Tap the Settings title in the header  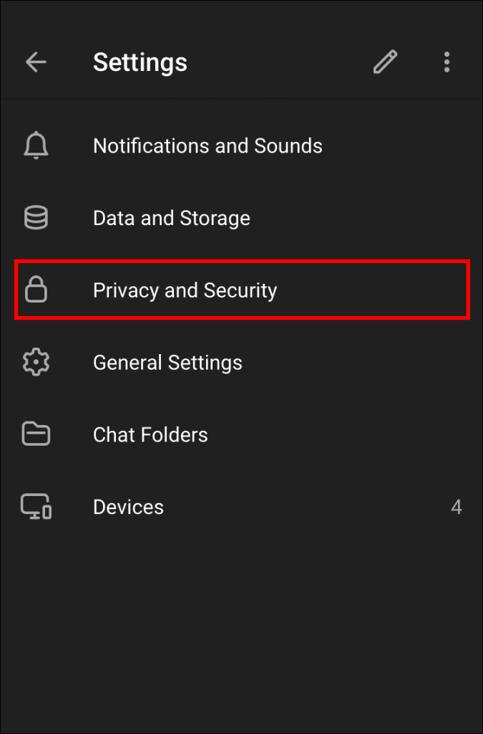[140, 62]
